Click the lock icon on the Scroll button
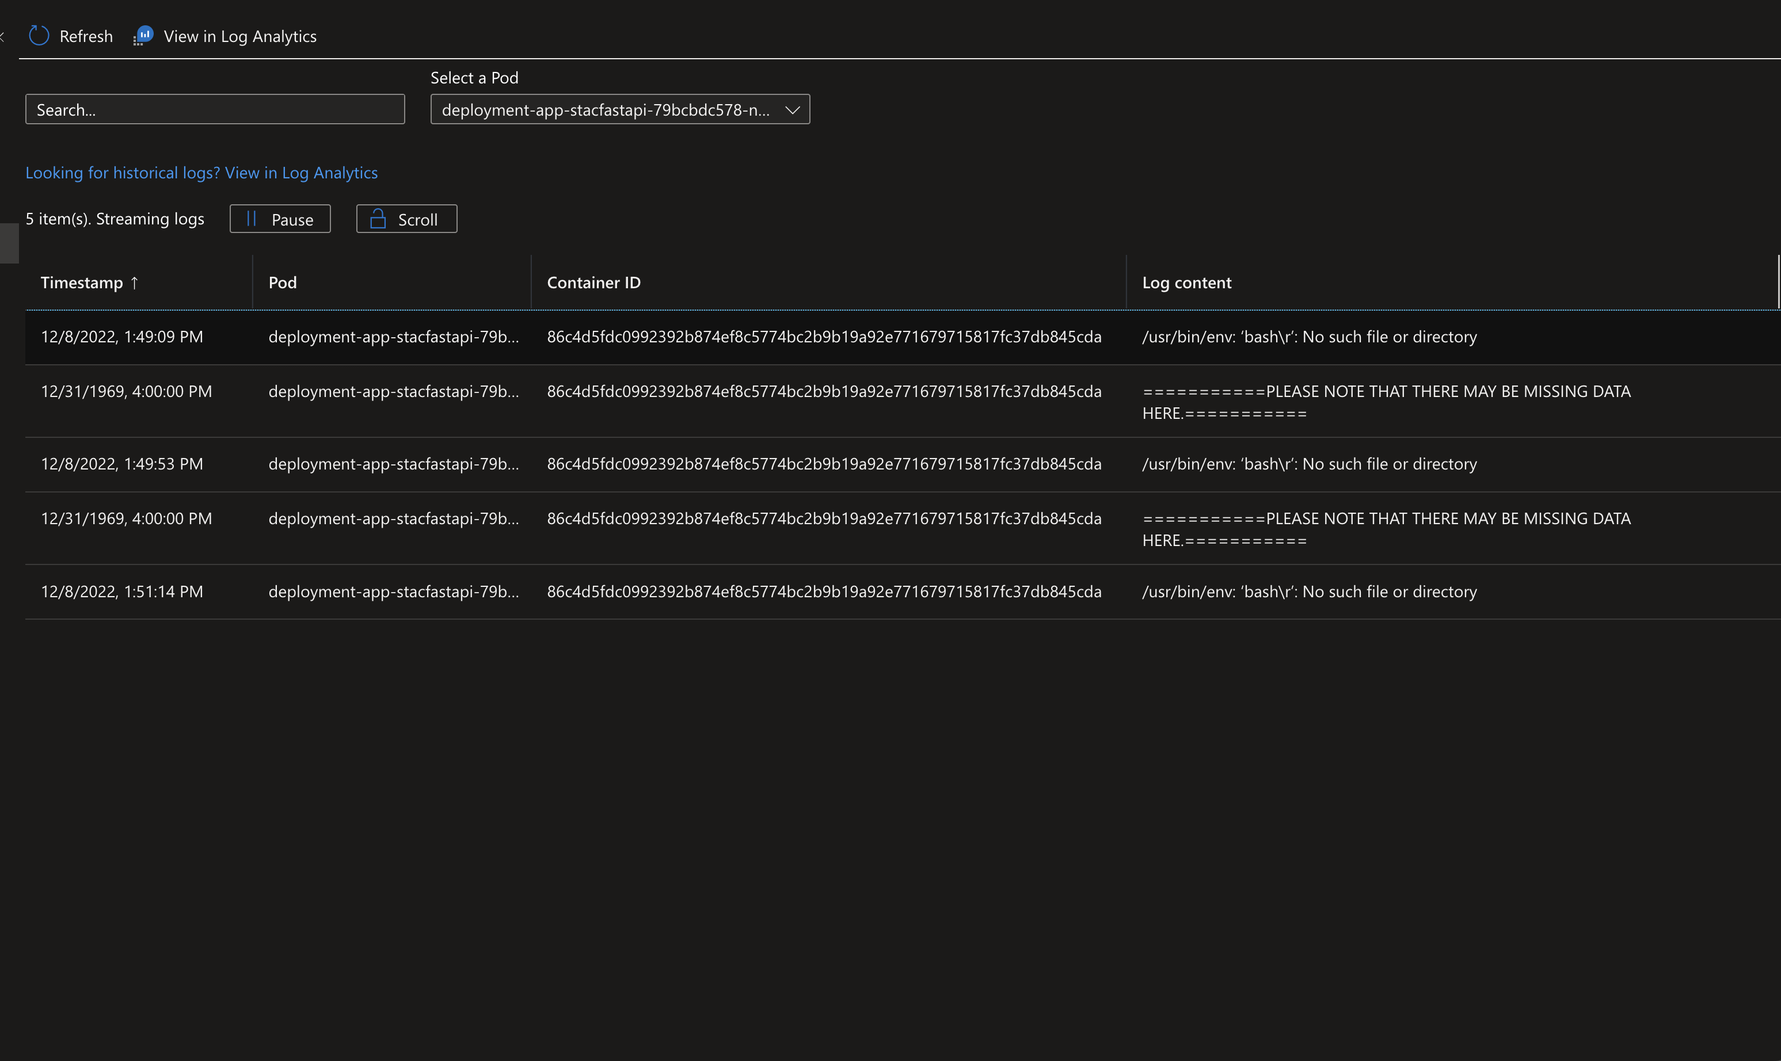The height and width of the screenshot is (1061, 1781). (378, 219)
